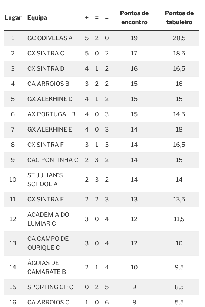
Task: Select the CA ARROIOS B row name
Action: point(48,84)
